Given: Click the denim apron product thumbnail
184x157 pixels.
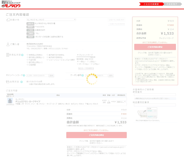Looking at the screenshot, I should pos(10,100).
